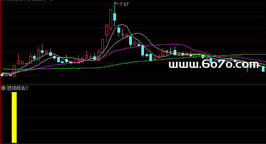
Task: Select the red divider between chart panels
Action: 133,85
